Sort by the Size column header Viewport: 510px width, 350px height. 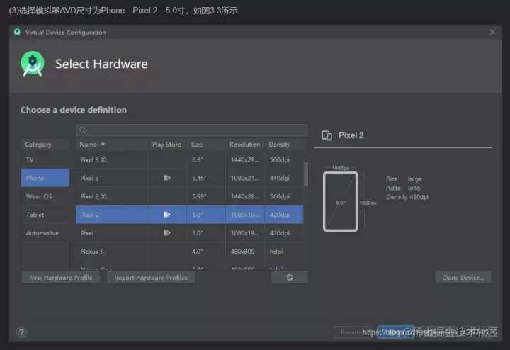pos(205,145)
